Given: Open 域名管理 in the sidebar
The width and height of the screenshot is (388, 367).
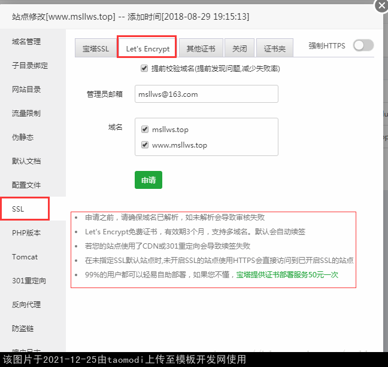Looking at the screenshot, I should pos(26,42).
